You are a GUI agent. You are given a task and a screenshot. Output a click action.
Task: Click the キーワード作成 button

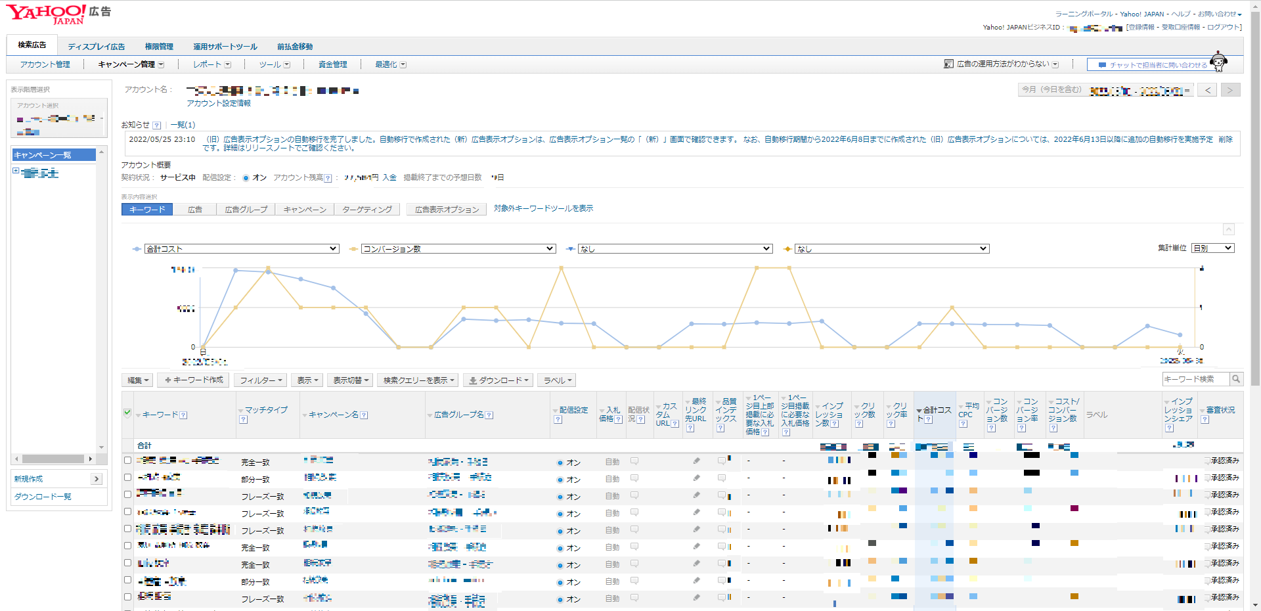click(194, 380)
